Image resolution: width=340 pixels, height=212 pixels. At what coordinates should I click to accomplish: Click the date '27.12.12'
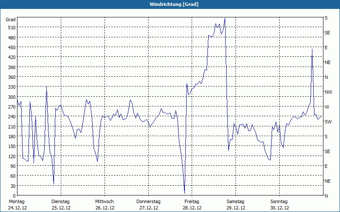[x=148, y=208]
